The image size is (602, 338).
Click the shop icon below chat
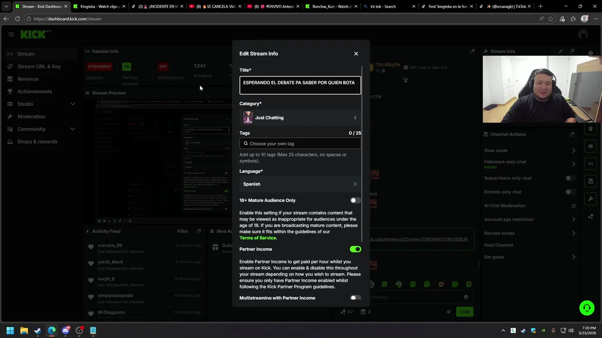coord(363,312)
